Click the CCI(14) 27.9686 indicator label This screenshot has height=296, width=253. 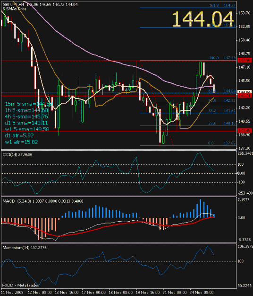coord(17,155)
